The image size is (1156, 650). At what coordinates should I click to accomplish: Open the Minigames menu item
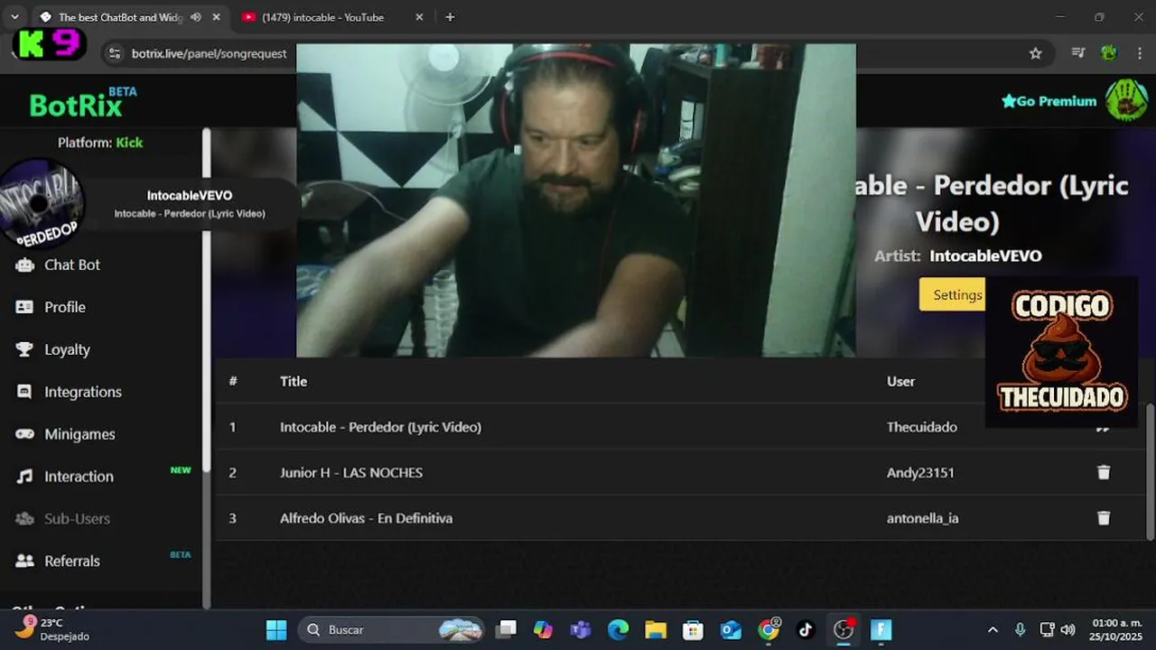point(79,434)
